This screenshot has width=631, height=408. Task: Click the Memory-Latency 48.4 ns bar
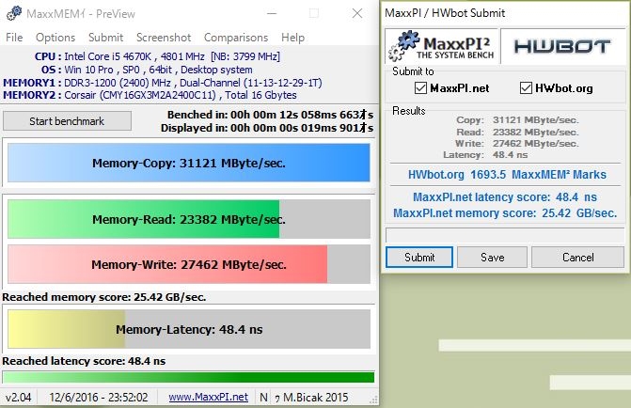click(x=189, y=329)
